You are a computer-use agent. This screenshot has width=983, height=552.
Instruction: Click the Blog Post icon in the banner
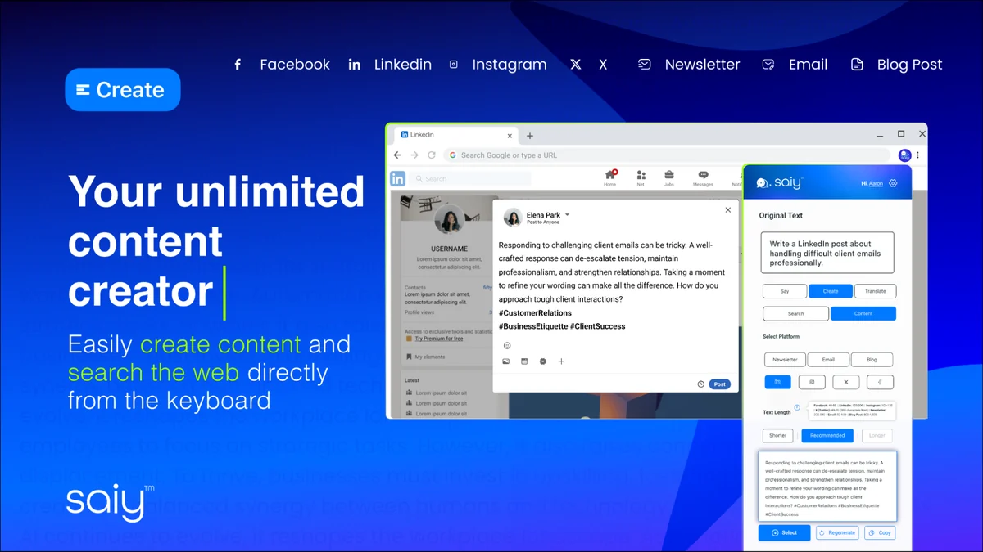857,65
